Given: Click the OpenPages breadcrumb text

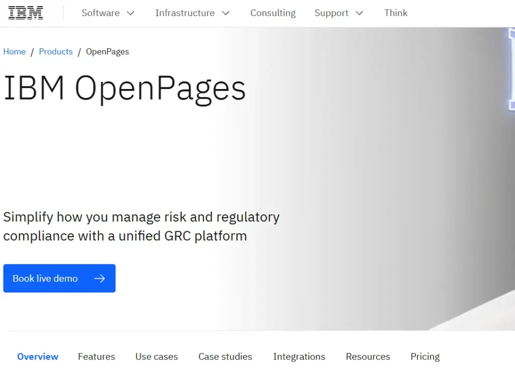Looking at the screenshot, I should [108, 52].
